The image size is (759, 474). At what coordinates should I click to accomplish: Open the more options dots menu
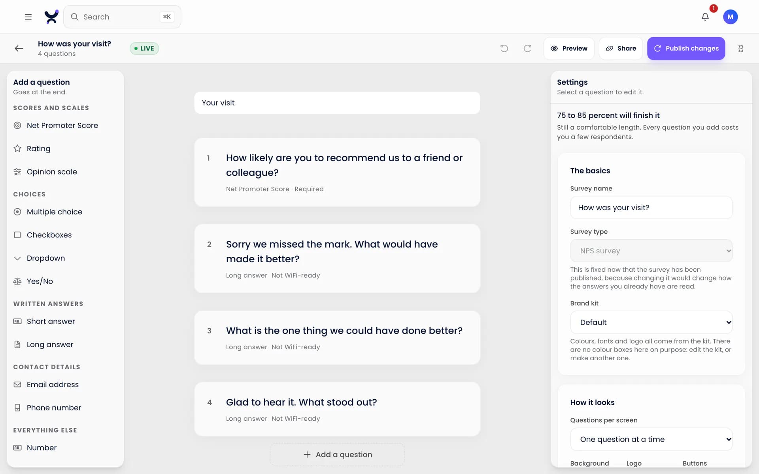pos(741,48)
